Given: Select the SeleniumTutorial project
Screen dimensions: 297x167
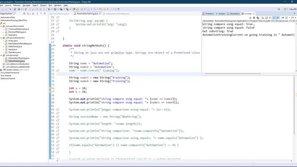Looking at the screenshot, I should [x=8, y=78].
